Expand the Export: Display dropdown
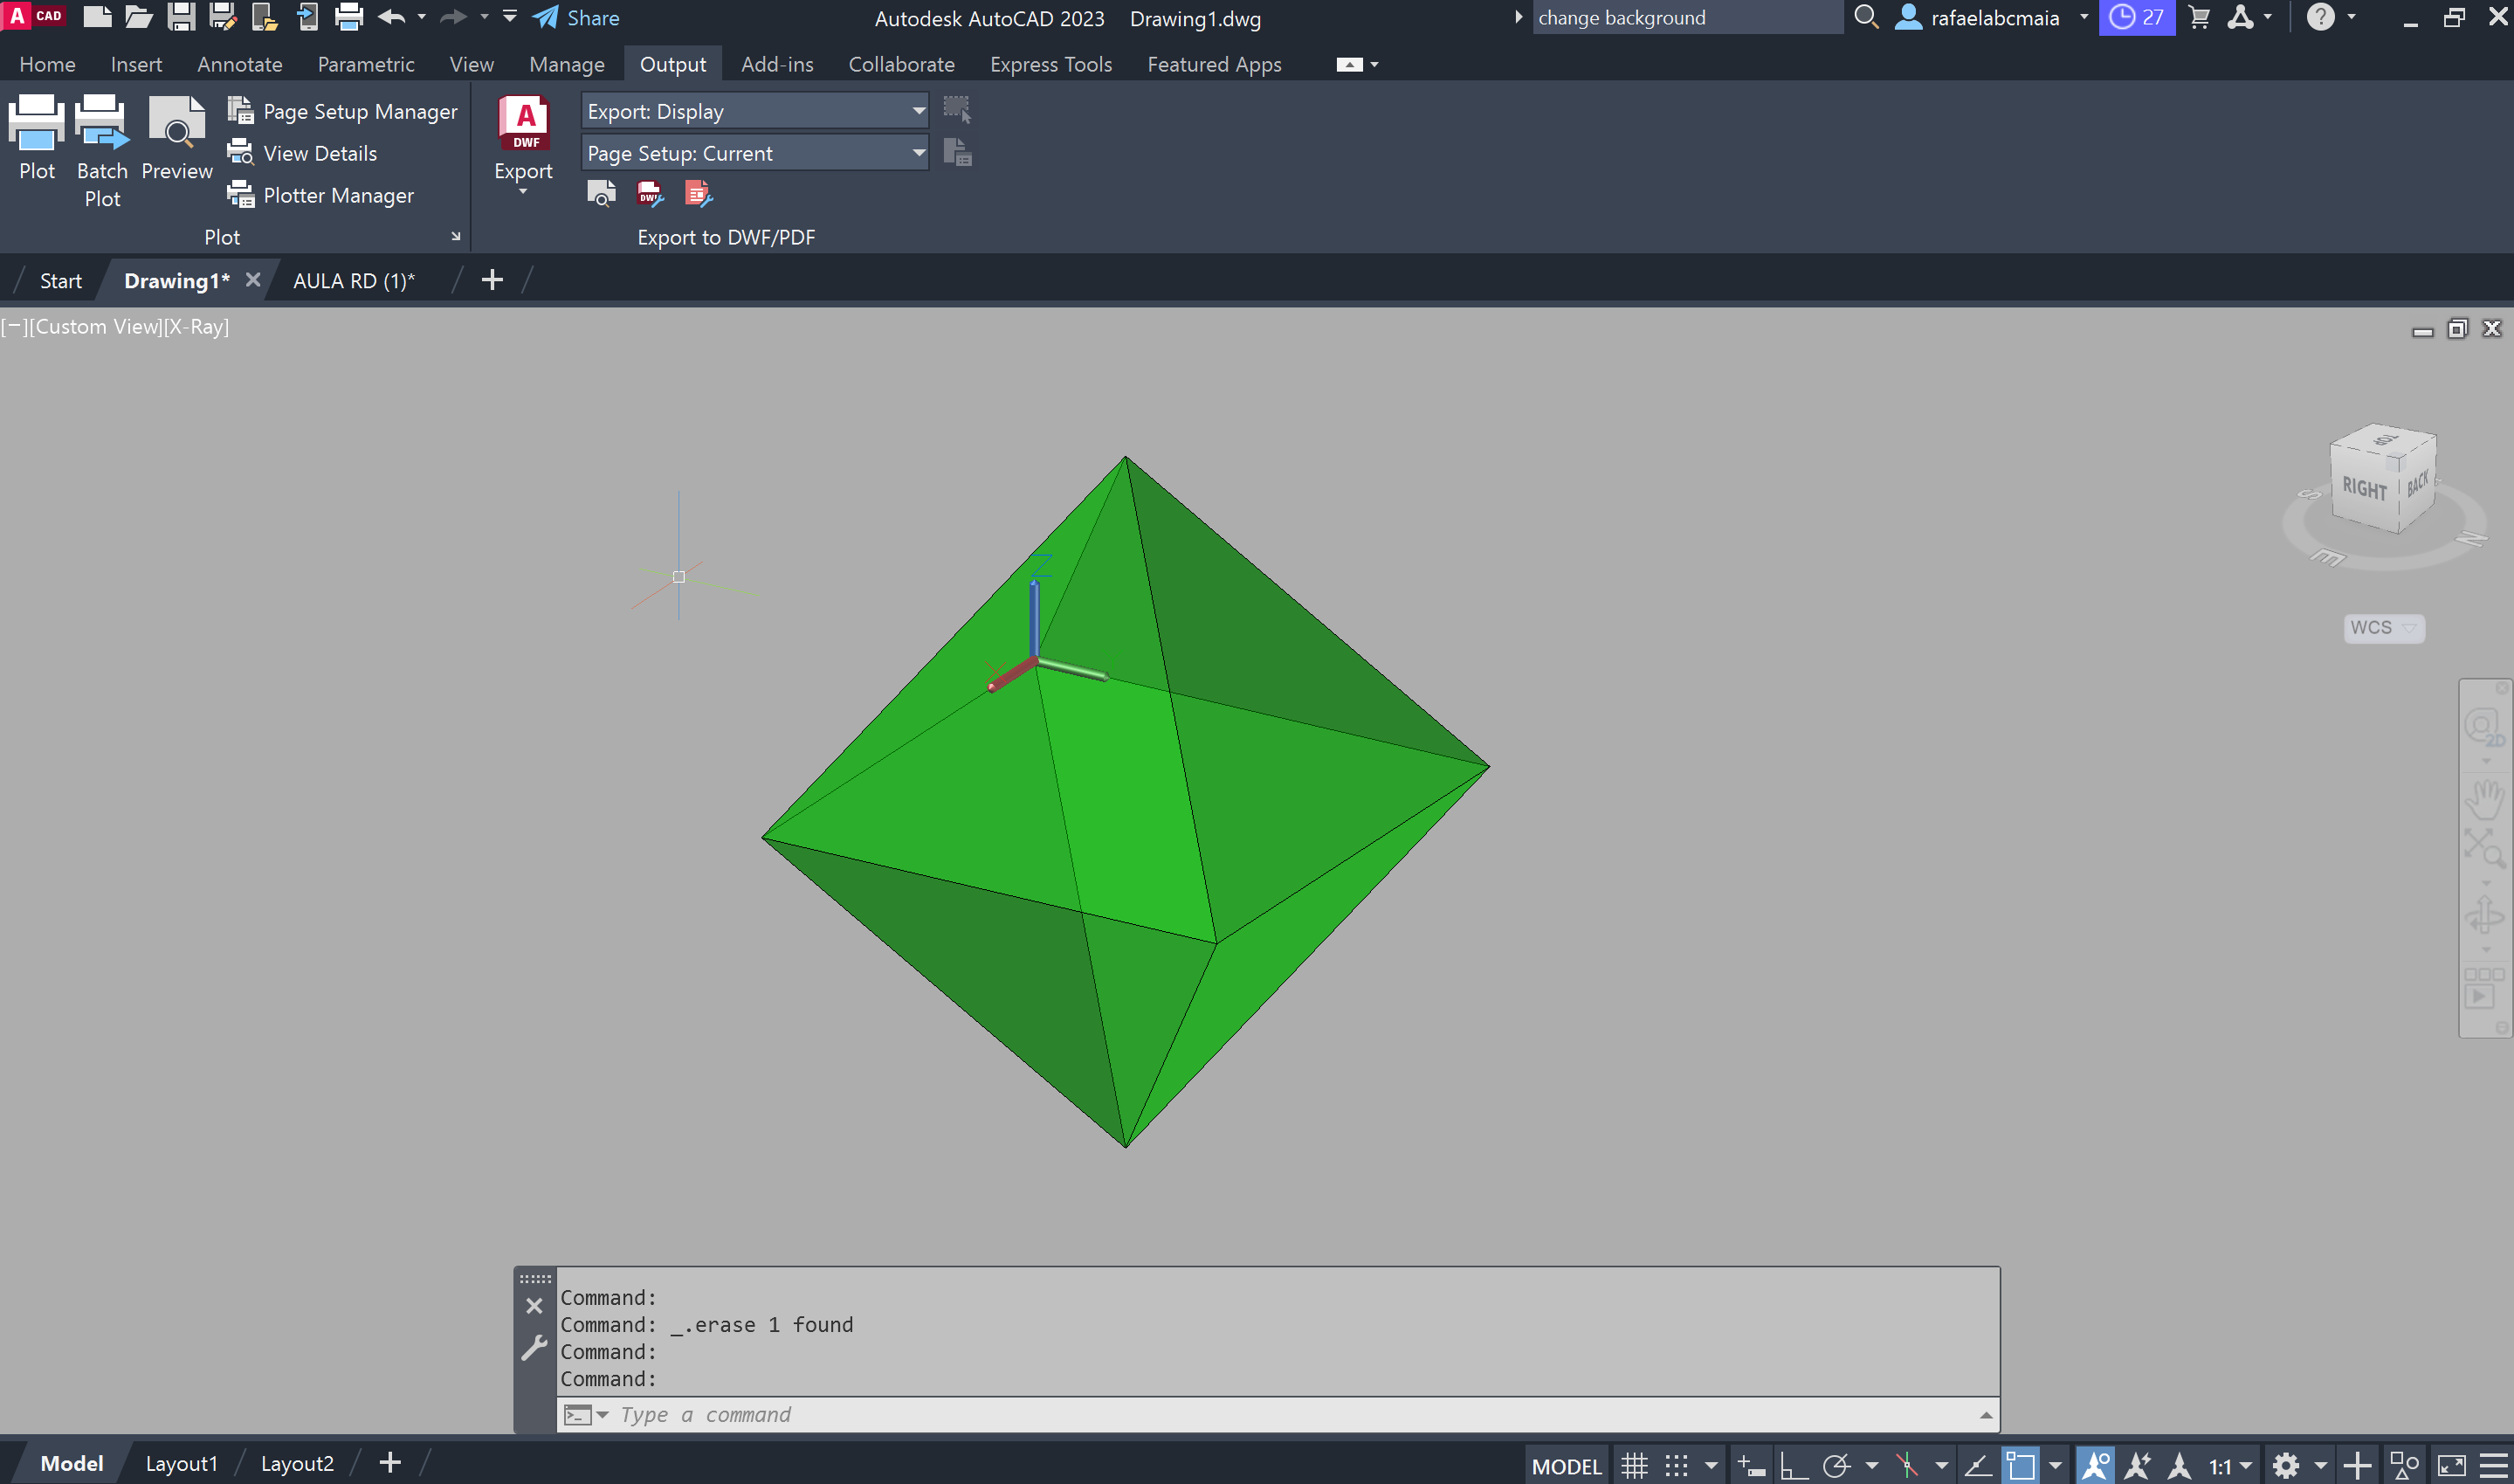Screen dimensions: 2514x1484 [918, 111]
